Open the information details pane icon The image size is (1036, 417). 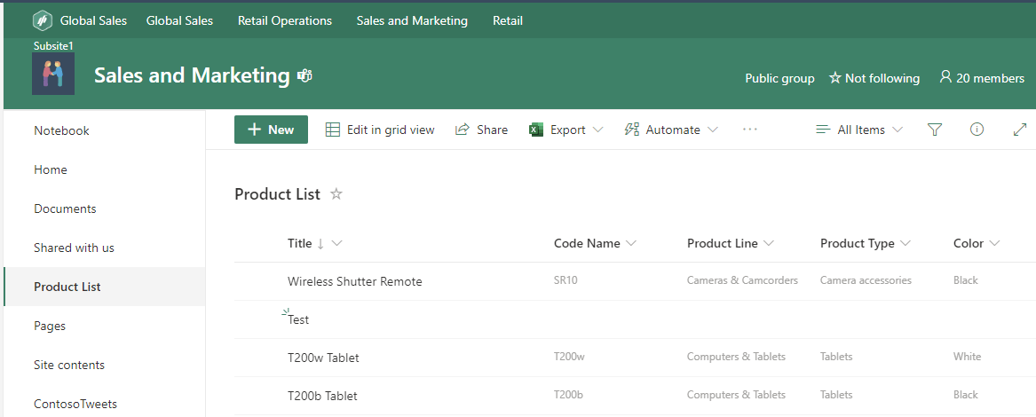pos(977,130)
